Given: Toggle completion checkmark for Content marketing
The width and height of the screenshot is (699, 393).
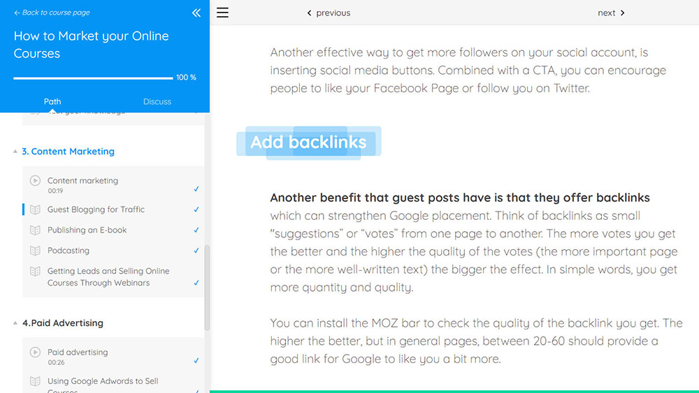Looking at the screenshot, I should click(x=196, y=189).
